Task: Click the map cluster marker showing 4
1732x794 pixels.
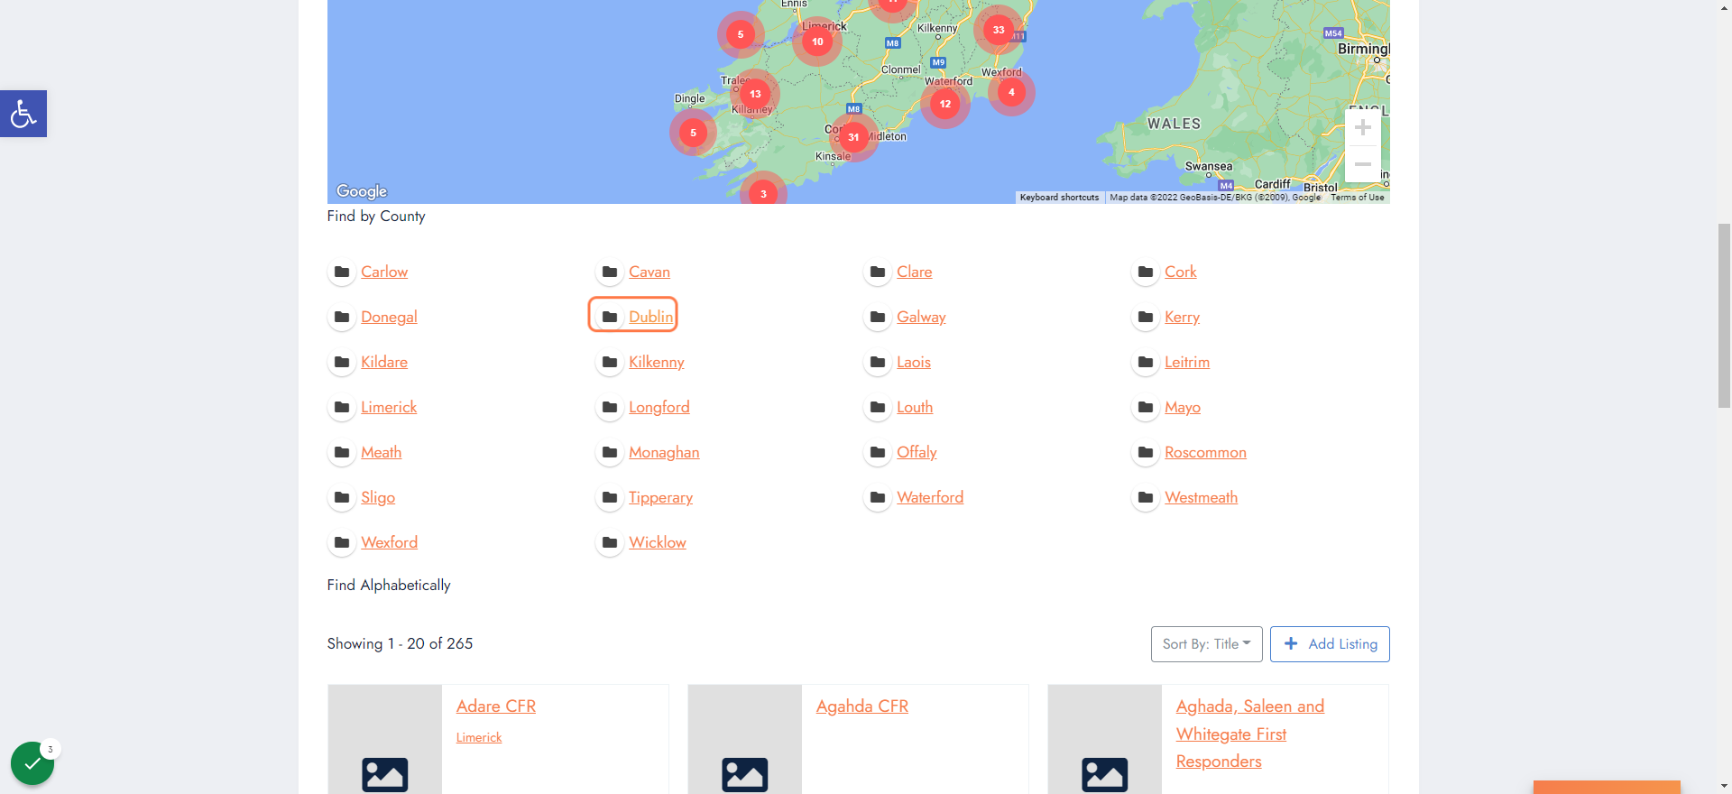Action: click(1011, 92)
